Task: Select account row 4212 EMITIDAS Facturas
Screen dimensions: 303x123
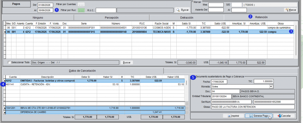Action: click(x=95, y=80)
